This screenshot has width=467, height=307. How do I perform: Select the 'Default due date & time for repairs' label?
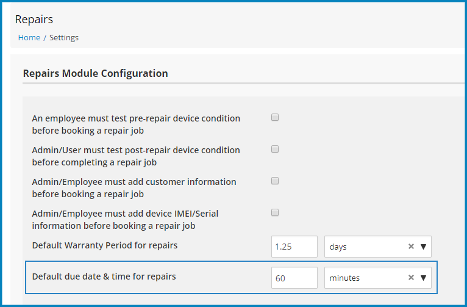(104, 276)
